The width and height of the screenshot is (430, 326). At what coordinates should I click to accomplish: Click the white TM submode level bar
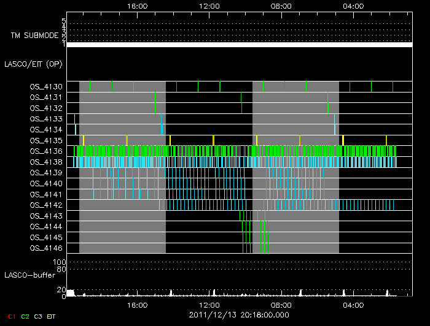click(x=239, y=45)
